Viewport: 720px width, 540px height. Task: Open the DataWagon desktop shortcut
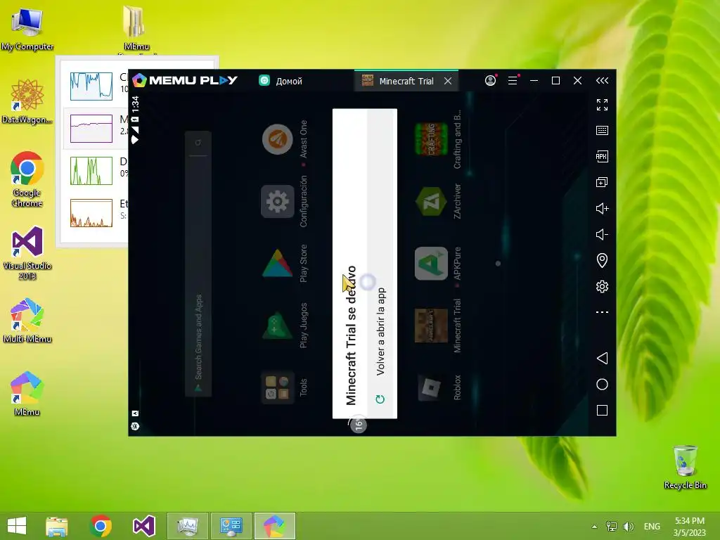(x=27, y=101)
